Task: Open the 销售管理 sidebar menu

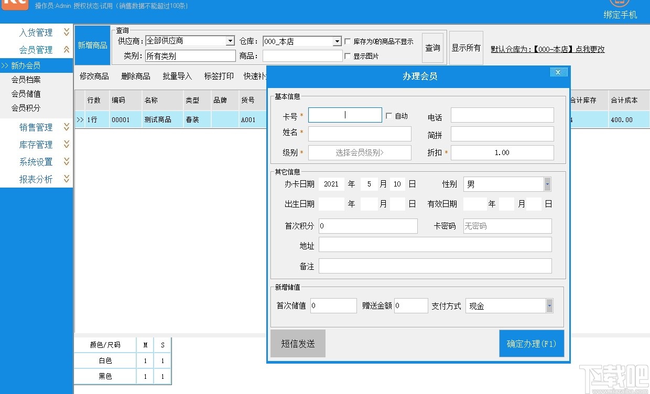Action: click(x=37, y=127)
